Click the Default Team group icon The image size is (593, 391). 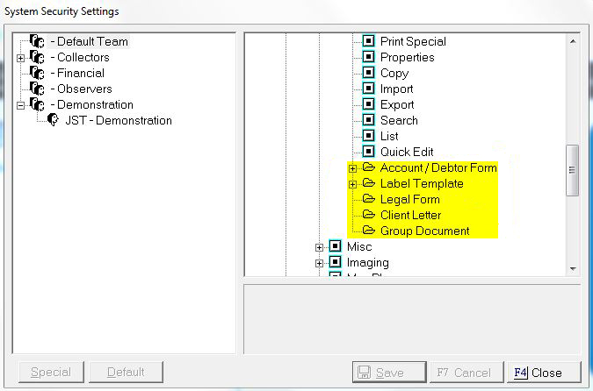tap(37, 41)
